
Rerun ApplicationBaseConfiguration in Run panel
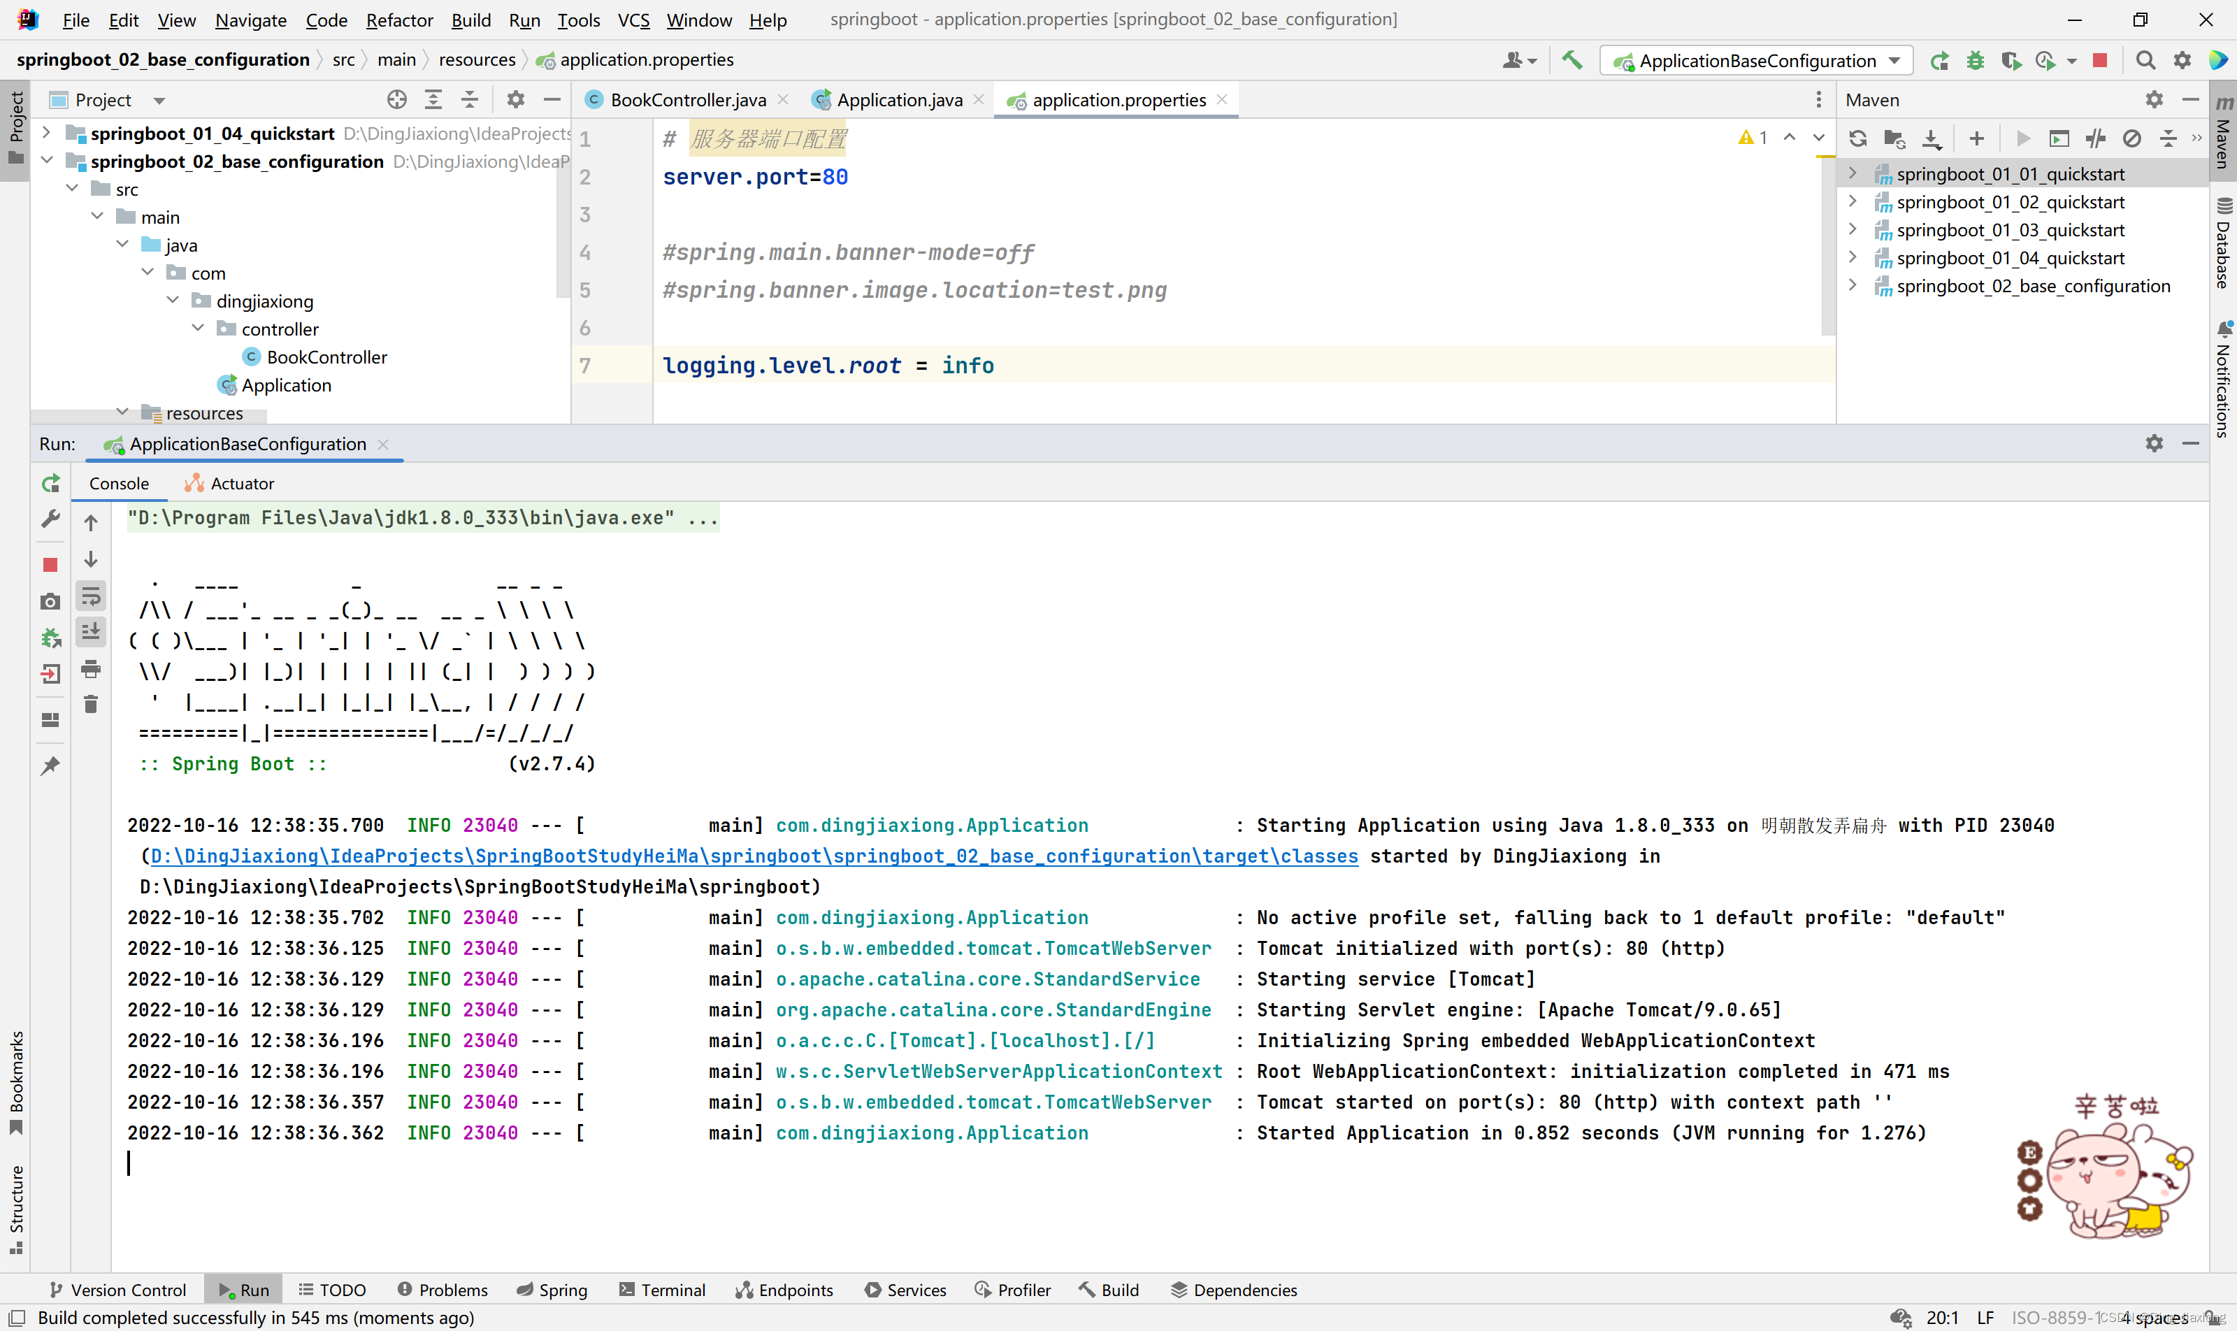click(x=51, y=484)
